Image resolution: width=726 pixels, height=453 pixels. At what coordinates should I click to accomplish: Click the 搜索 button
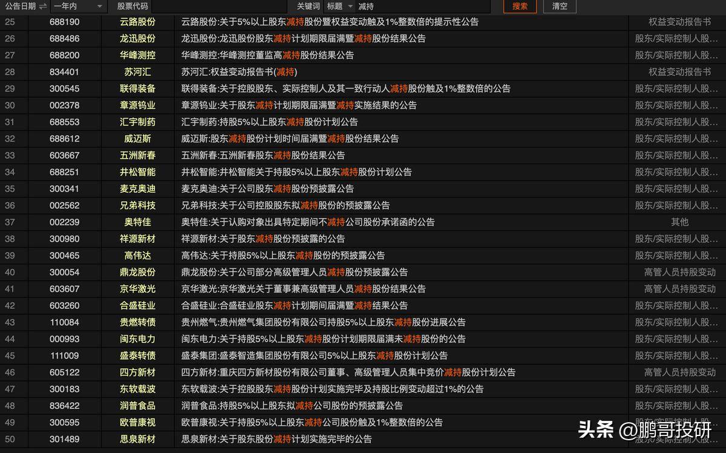520,6
